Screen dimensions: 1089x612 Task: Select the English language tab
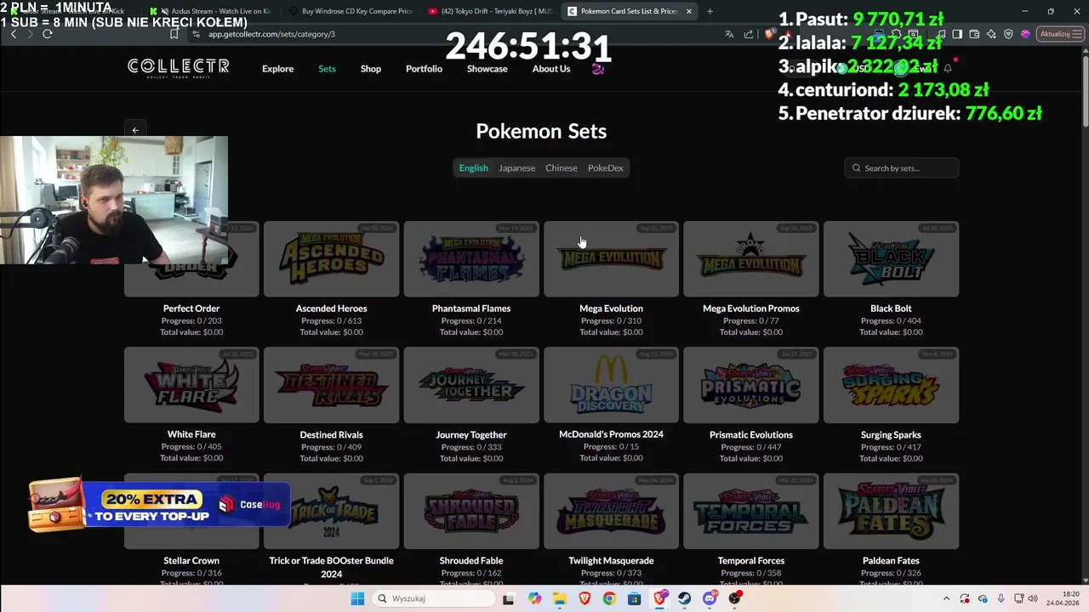point(474,168)
